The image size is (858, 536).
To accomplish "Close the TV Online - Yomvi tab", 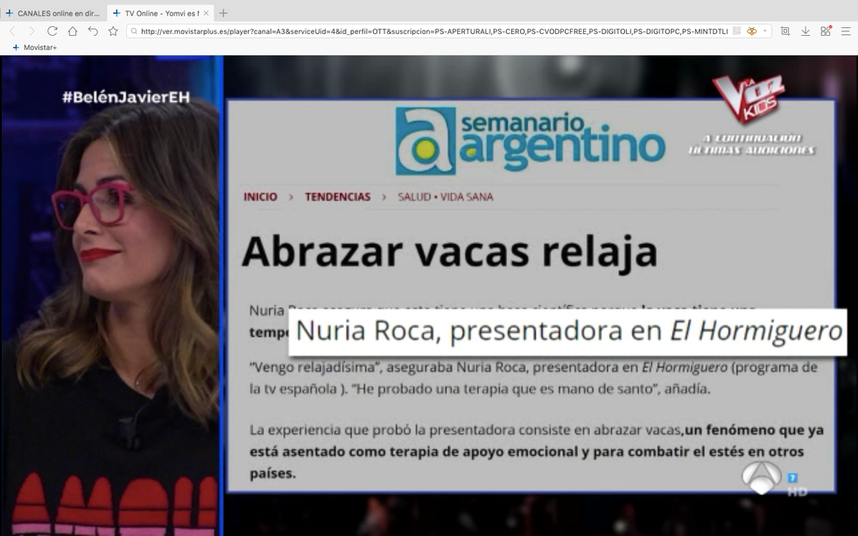I will click(x=206, y=13).
